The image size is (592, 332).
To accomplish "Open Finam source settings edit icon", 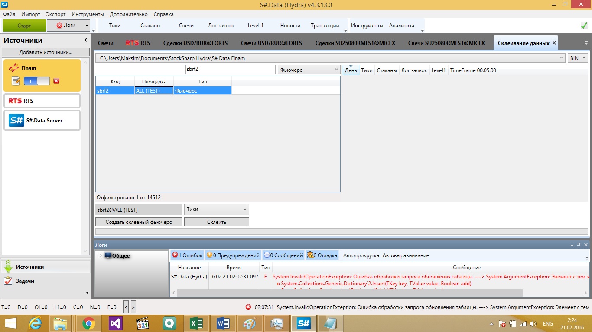I will coord(16,81).
